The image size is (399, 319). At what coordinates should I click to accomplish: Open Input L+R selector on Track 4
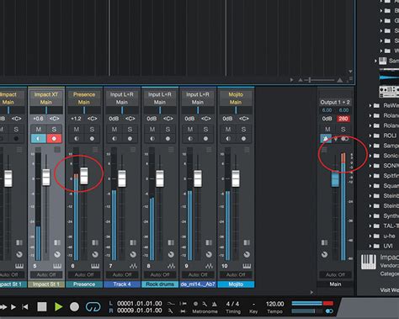(122, 94)
